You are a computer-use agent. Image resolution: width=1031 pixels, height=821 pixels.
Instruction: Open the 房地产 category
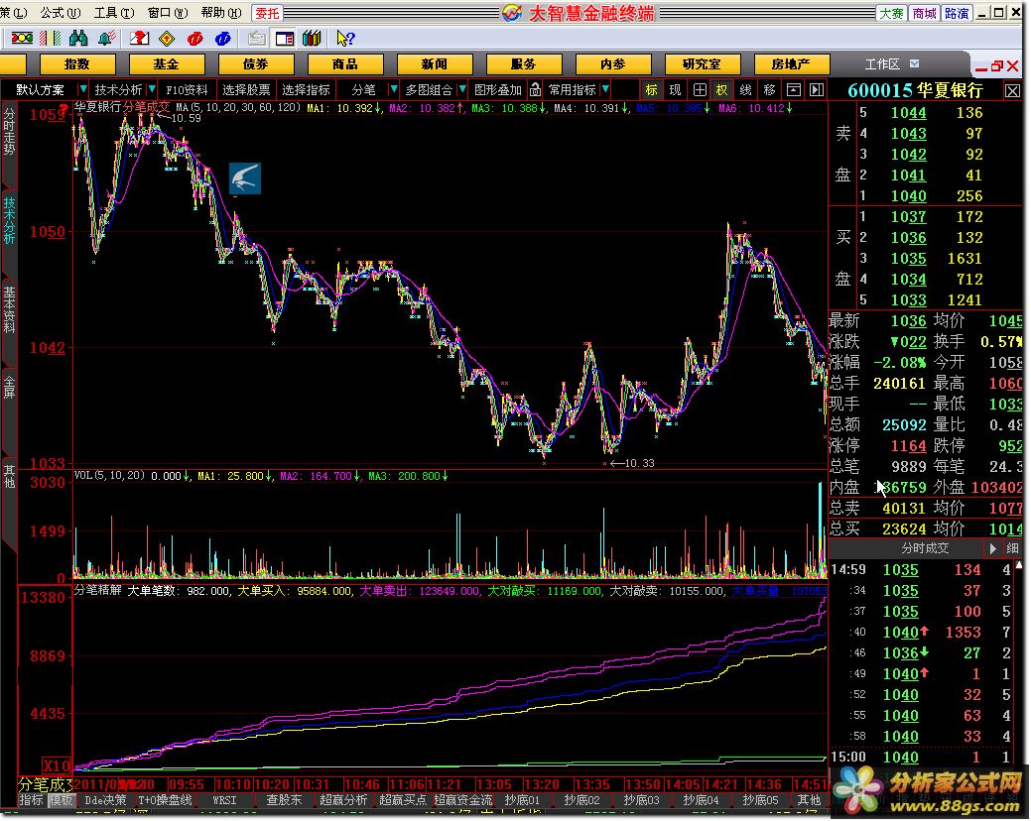pos(791,63)
